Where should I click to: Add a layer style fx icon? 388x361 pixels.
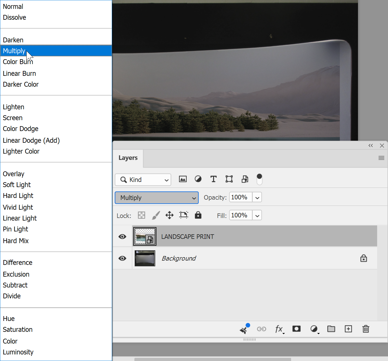click(x=279, y=329)
